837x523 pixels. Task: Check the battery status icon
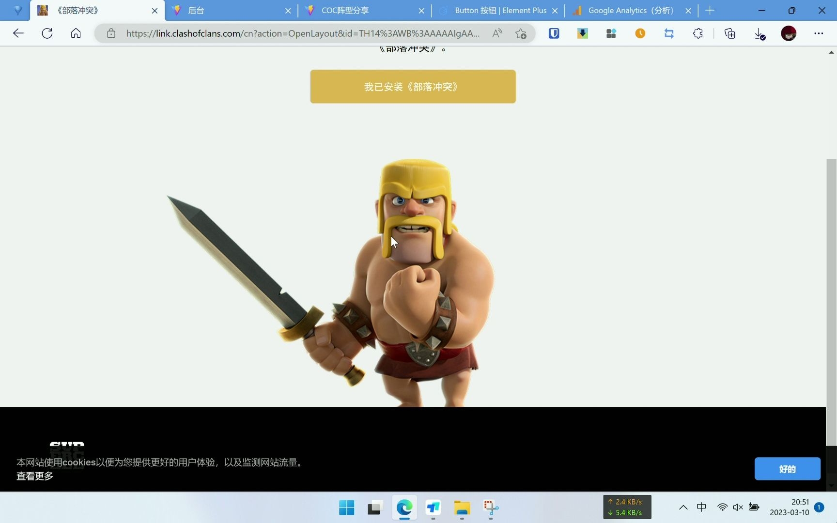(x=754, y=507)
